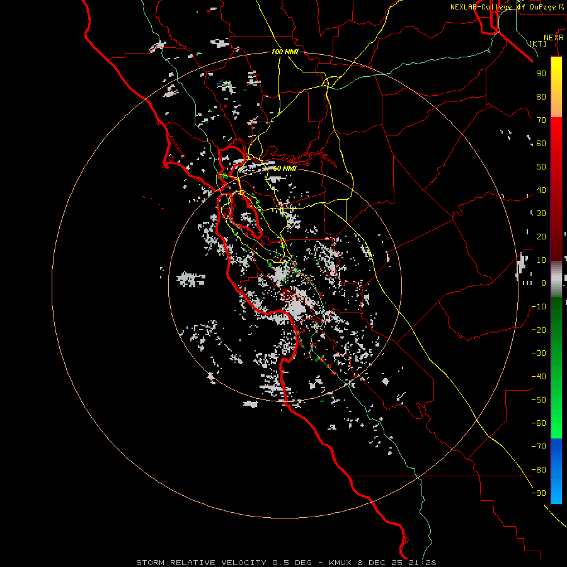Select the -80 value on velocity scale

pos(539,470)
